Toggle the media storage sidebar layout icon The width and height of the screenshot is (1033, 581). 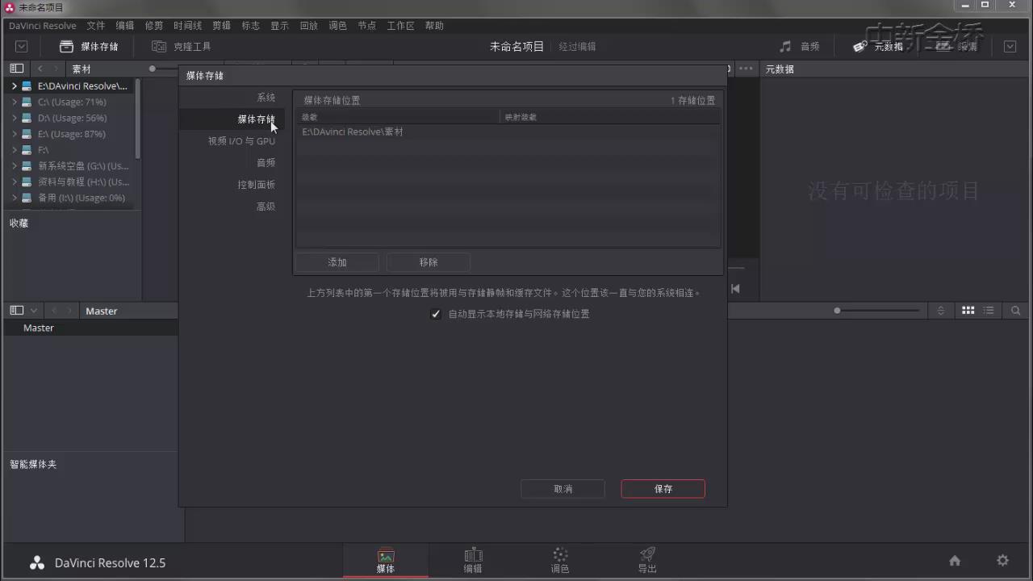(16, 69)
